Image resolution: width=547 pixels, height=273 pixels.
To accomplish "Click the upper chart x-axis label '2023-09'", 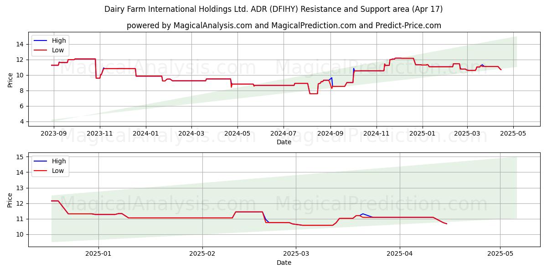I will [x=54, y=134].
